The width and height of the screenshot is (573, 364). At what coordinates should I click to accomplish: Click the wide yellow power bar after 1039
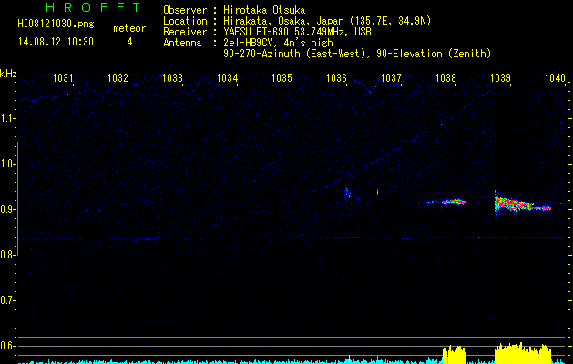(x=523, y=353)
